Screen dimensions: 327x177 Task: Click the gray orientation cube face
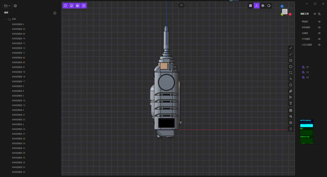[285, 12]
